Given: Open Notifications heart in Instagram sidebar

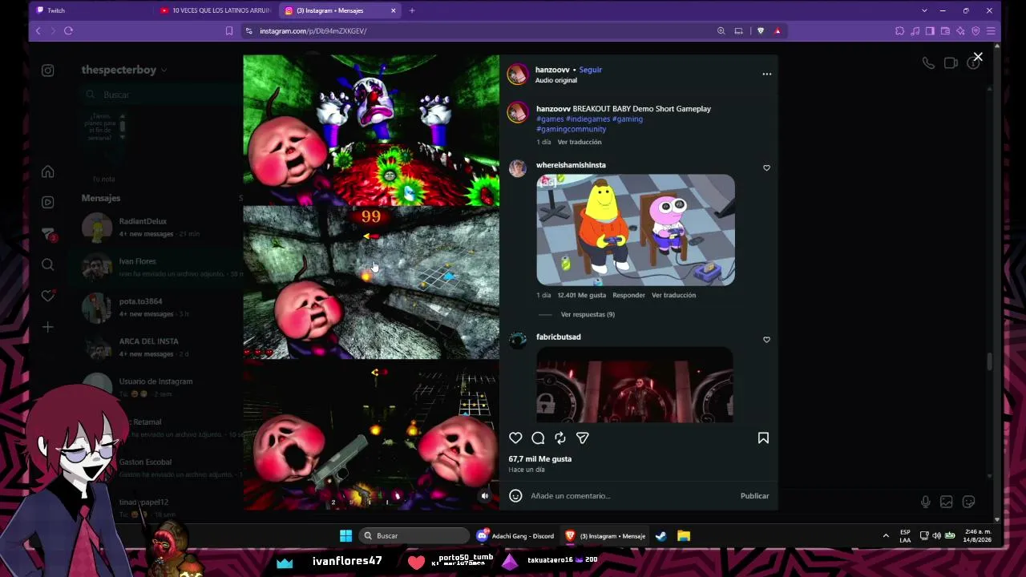Looking at the screenshot, I should 48,296.
